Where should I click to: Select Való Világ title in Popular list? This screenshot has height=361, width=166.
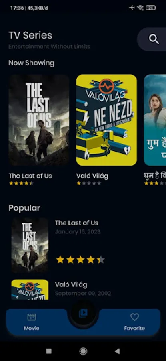point(71,285)
